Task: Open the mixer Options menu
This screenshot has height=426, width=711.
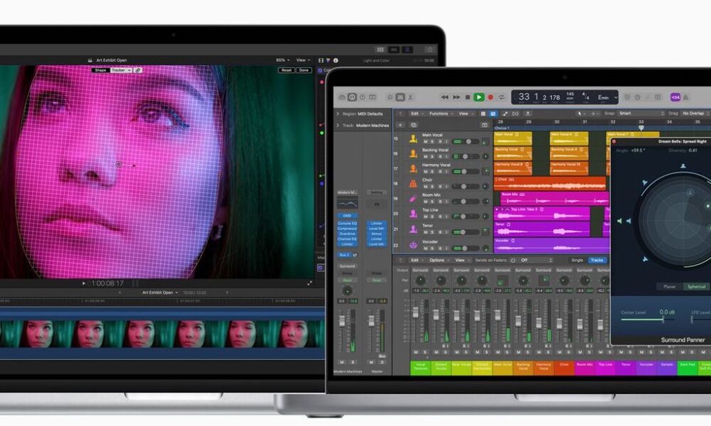Action: click(439, 261)
